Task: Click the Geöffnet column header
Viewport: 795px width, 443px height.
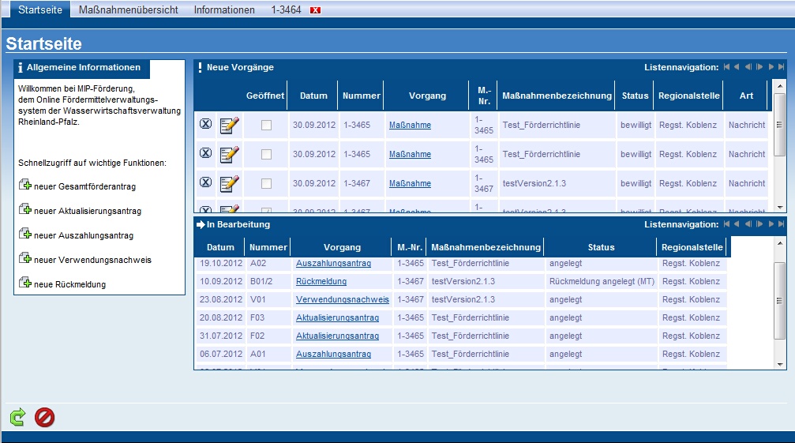Action: (265, 96)
